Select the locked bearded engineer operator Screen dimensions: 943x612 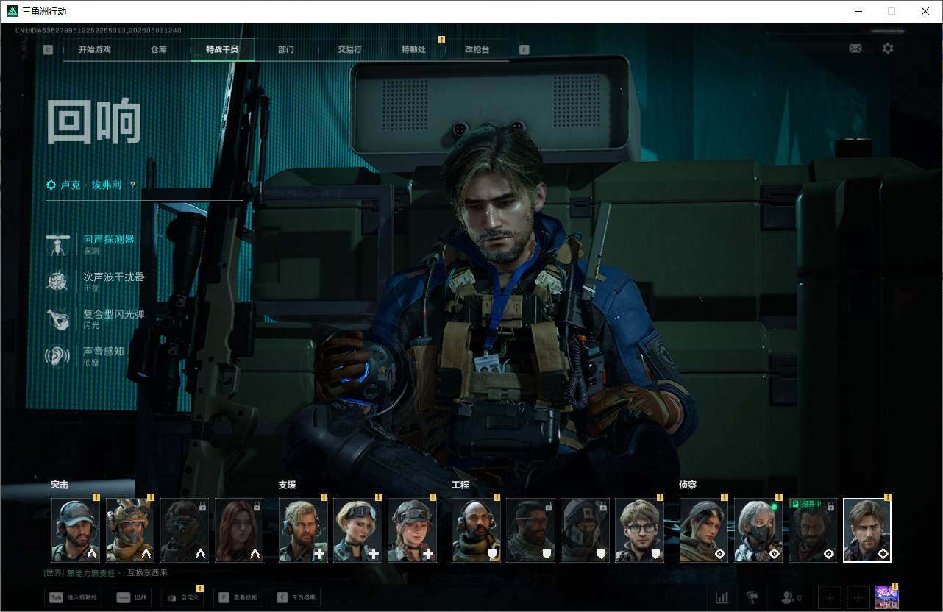click(530, 530)
